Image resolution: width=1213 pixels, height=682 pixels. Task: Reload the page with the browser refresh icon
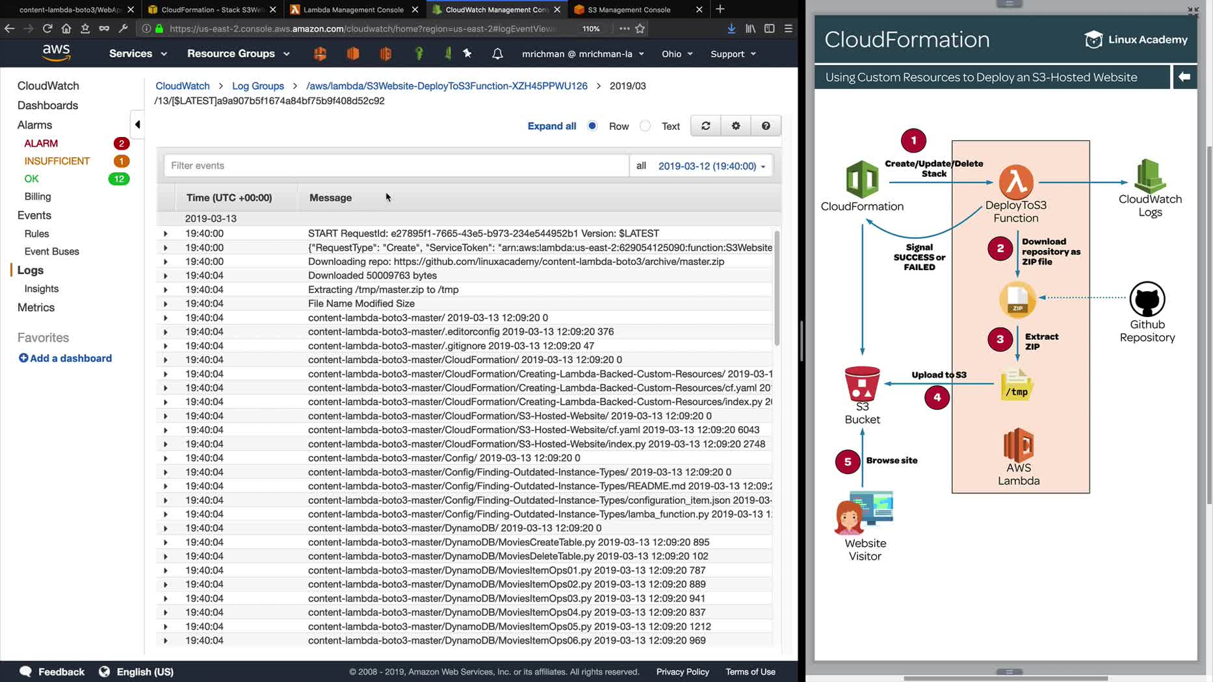tap(47, 29)
